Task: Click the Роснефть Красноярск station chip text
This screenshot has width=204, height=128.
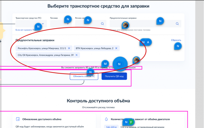Action: click(42, 48)
